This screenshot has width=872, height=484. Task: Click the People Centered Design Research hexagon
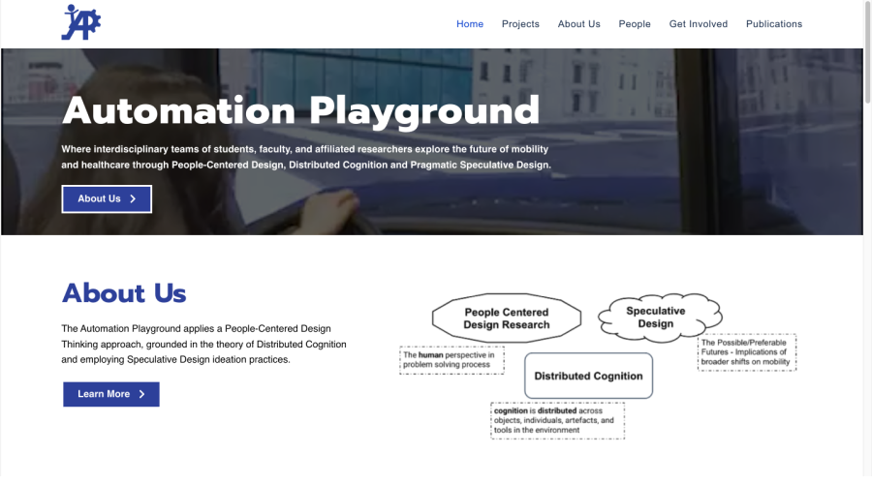click(x=506, y=318)
